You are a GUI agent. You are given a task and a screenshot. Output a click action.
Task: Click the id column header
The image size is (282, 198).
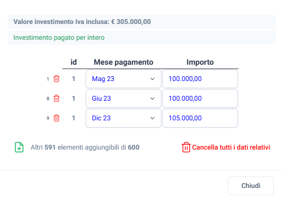[x=74, y=62]
